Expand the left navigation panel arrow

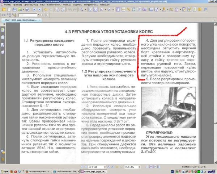[x=4, y=24]
